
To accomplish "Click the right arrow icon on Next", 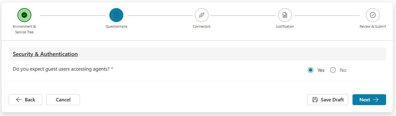I will (376, 100).
